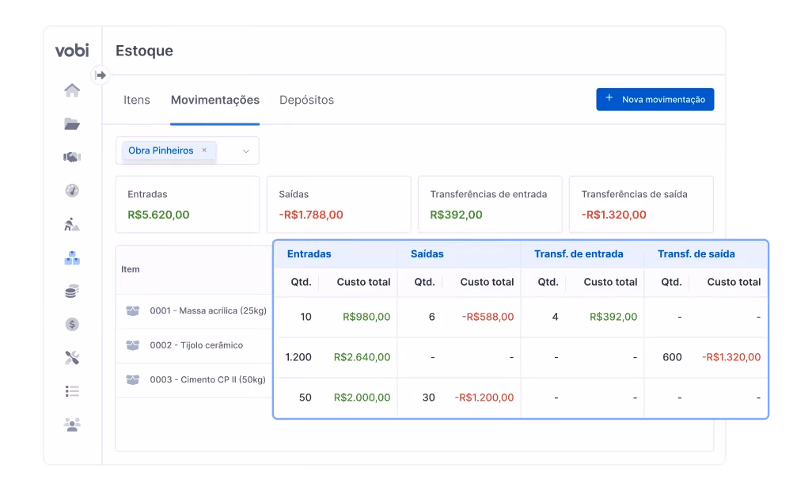Select the stock boxes icon in sidebar

[72, 258]
